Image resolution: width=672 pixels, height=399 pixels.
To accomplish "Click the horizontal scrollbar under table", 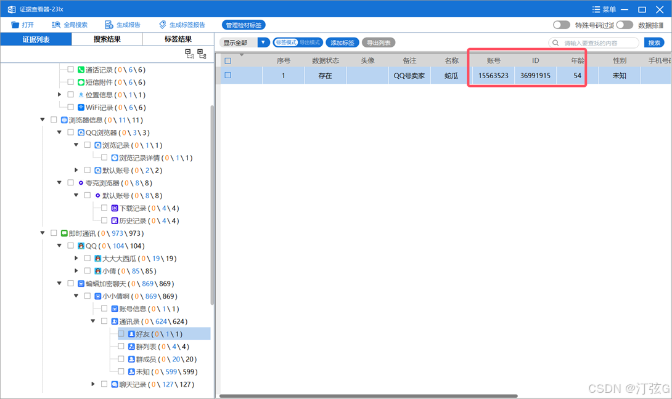I will click(369, 396).
